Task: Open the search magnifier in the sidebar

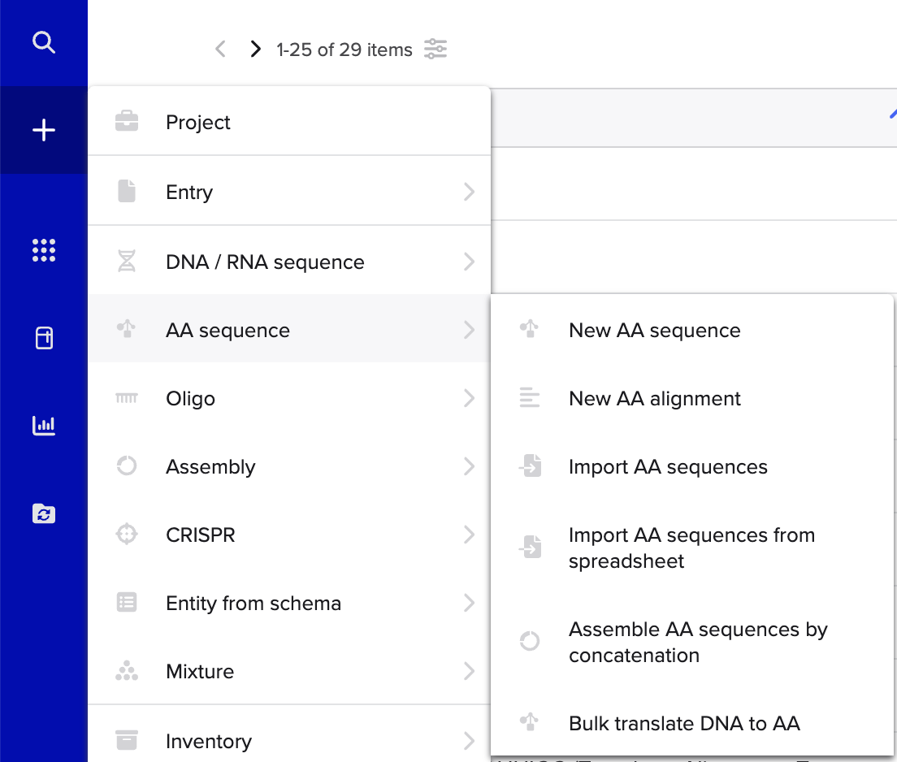Action: pyautogui.click(x=44, y=42)
